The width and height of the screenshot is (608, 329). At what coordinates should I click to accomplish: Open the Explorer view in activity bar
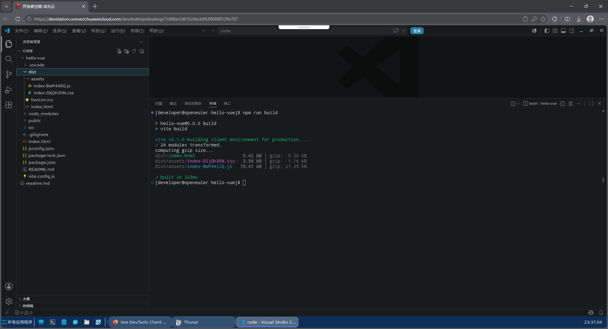click(9, 44)
